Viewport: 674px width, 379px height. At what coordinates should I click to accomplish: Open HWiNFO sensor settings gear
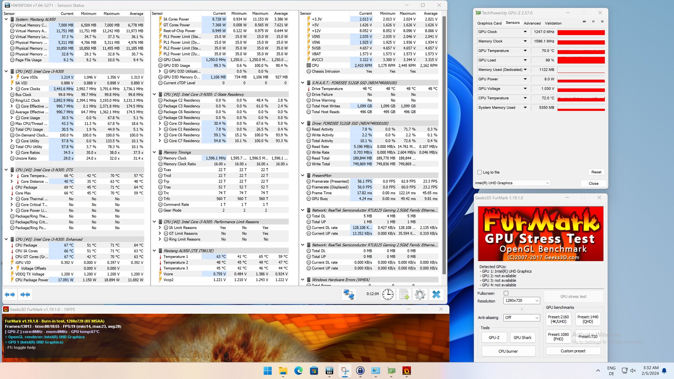click(420, 294)
